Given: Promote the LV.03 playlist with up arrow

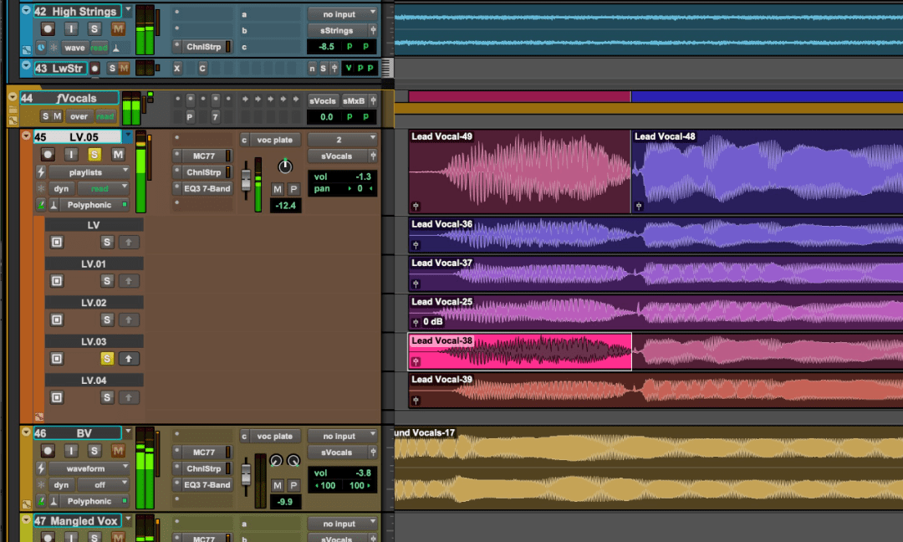Looking at the screenshot, I should tap(129, 359).
